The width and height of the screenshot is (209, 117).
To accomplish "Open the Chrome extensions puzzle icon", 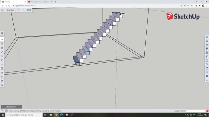I will click(x=200, y=6).
